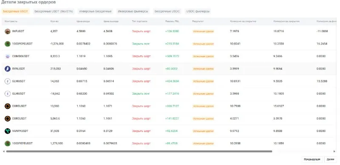Click the COMBOUSDT contract name
This screenshot has width=340, height=165.
pyautogui.click(x=21, y=56)
